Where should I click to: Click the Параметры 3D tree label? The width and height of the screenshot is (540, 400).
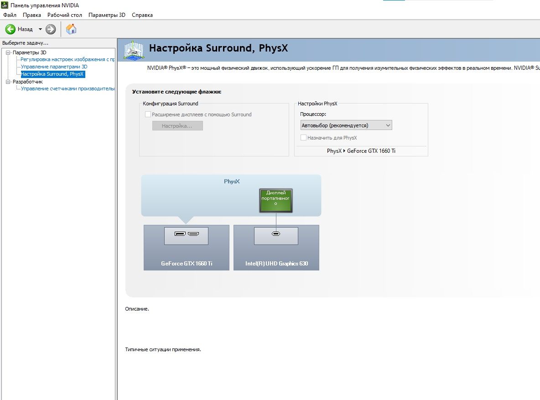click(29, 52)
